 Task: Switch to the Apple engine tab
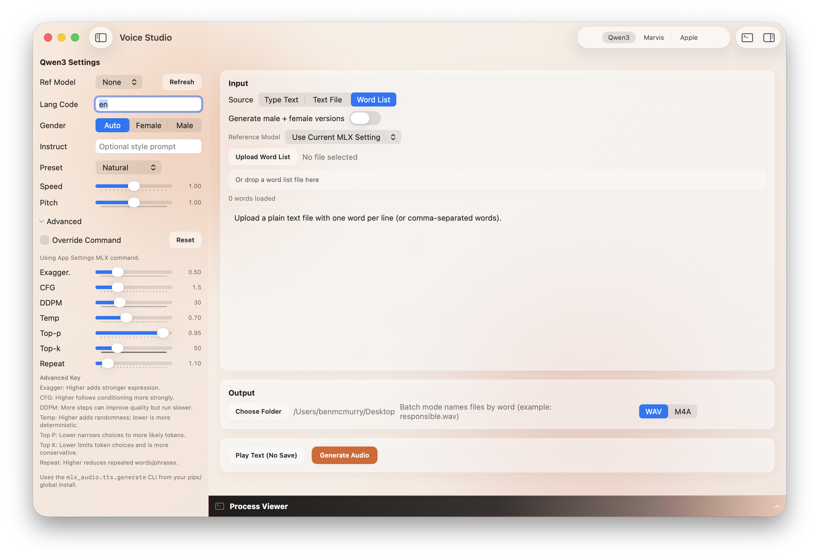[689, 38]
